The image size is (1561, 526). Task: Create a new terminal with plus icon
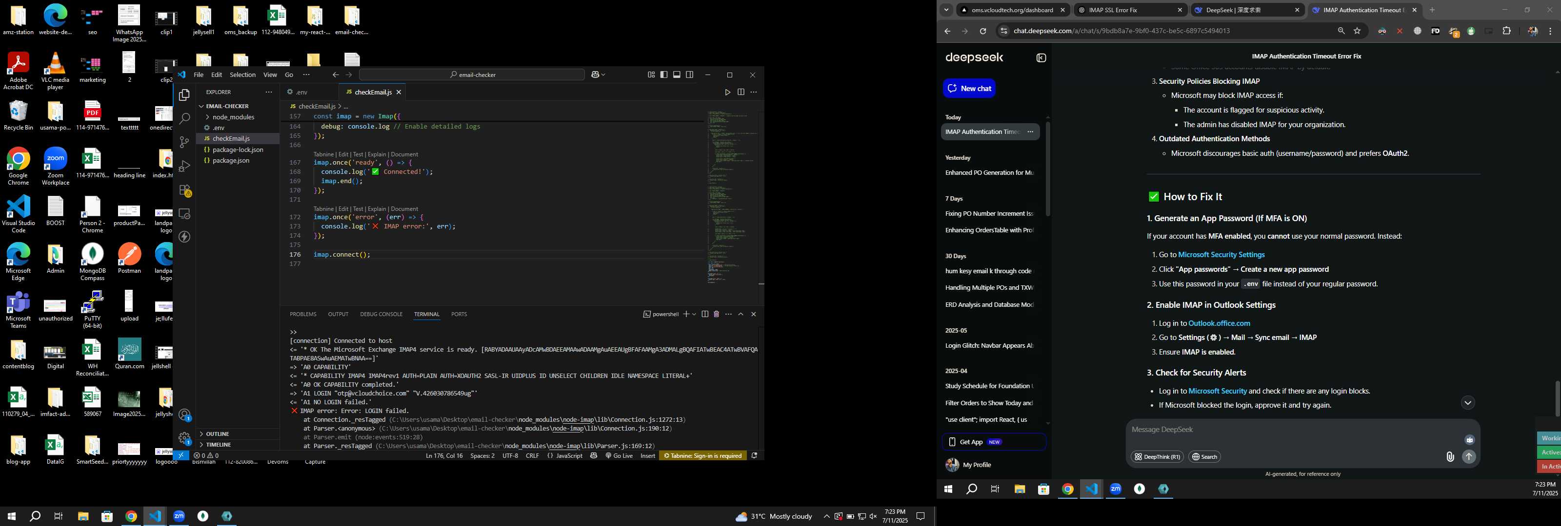click(x=686, y=314)
